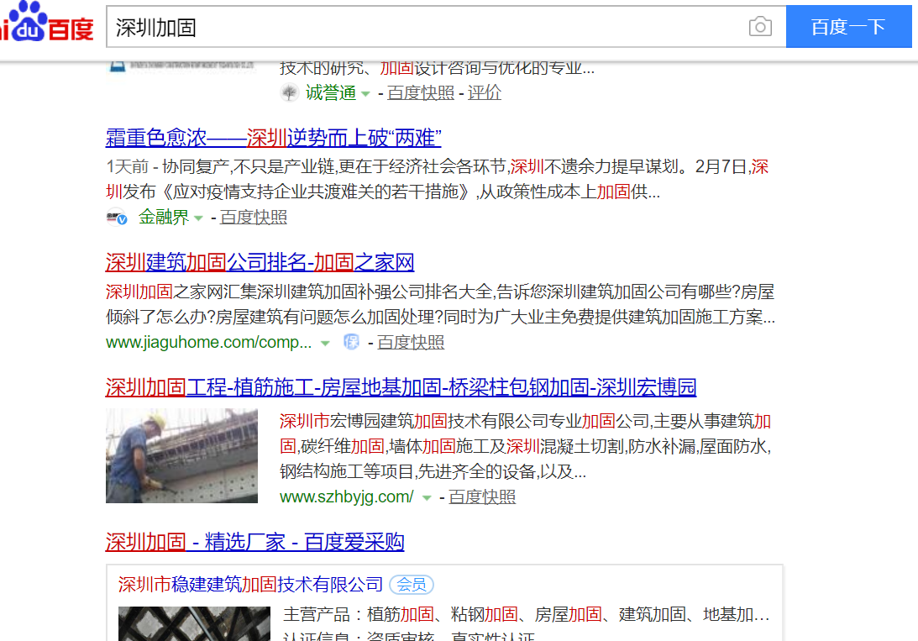Click the 诚誉通 tree badge icon
The width and height of the screenshot is (918, 641).
click(x=289, y=92)
